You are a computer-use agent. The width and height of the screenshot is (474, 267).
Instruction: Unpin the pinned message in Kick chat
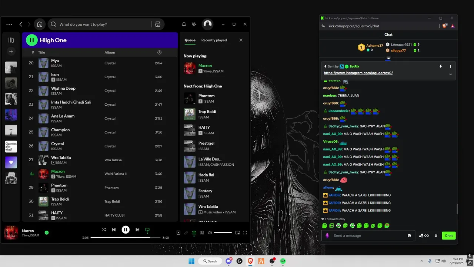[x=441, y=66]
